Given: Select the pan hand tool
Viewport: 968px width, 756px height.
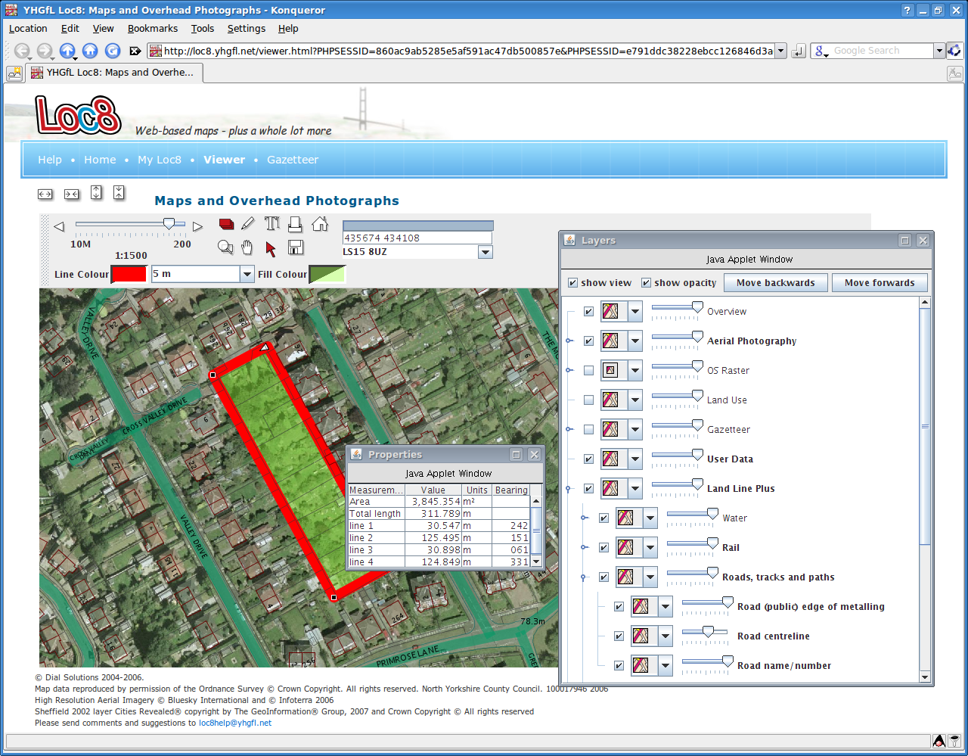Looking at the screenshot, I should pyautogui.click(x=247, y=247).
